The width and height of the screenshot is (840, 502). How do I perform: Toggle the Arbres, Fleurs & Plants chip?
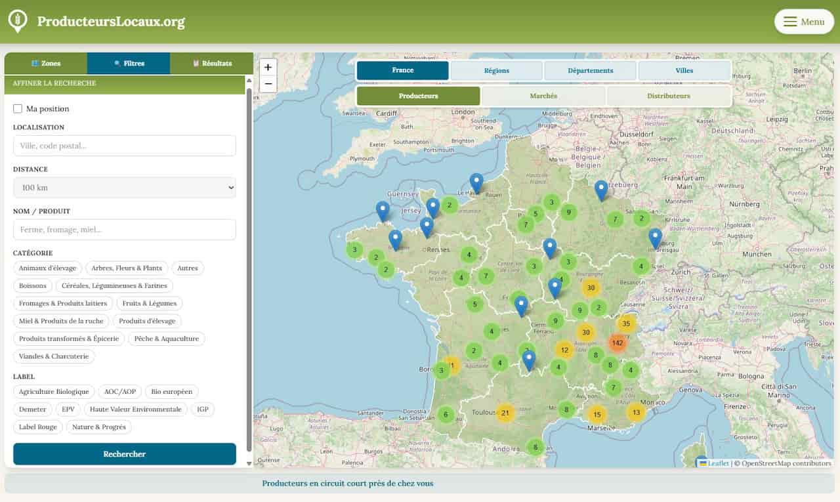click(x=127, y=268)
